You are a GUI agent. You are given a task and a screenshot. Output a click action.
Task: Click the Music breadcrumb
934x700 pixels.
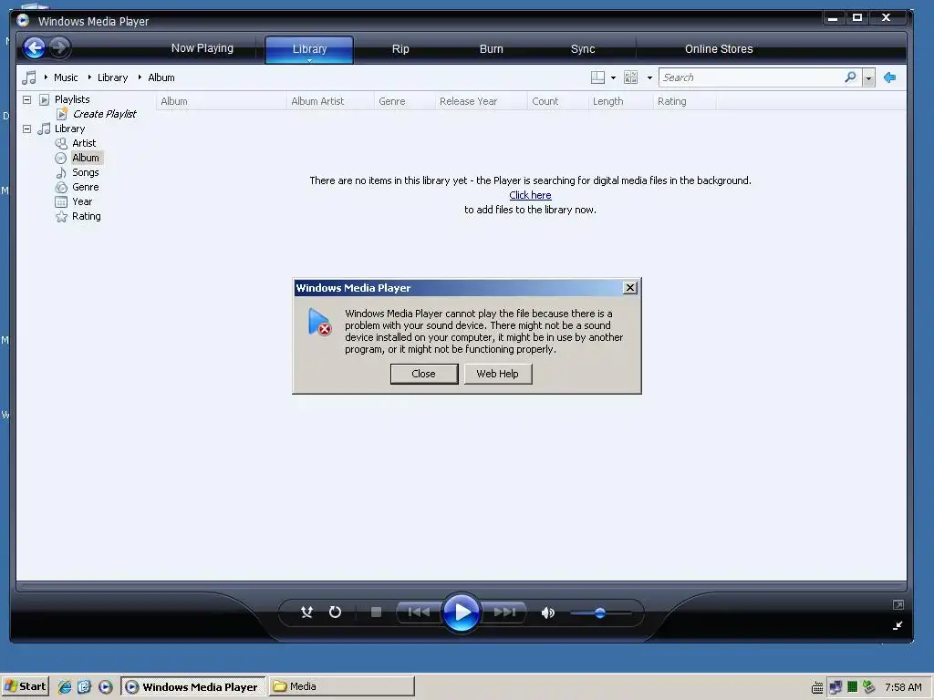[66, 77]
